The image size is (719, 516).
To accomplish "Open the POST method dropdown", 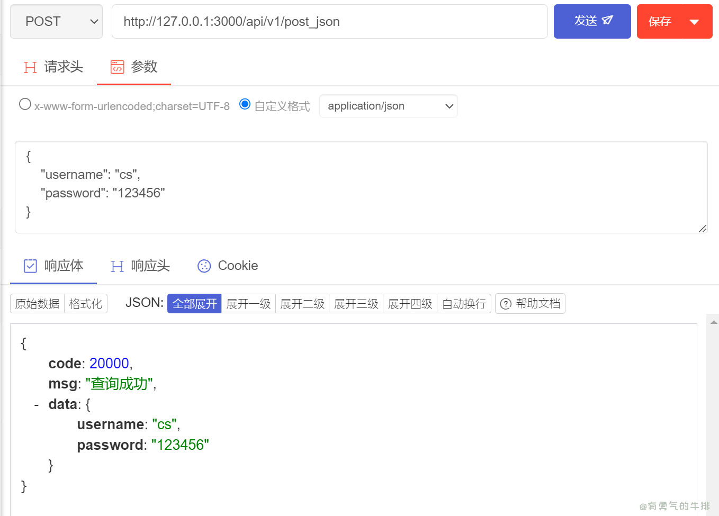I will pos(56,22).
